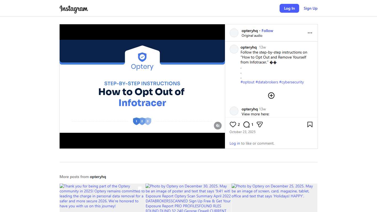Open comments via the speech bubble icon
The width and height of the screenshot is (377, 212).
pos(246,124)
